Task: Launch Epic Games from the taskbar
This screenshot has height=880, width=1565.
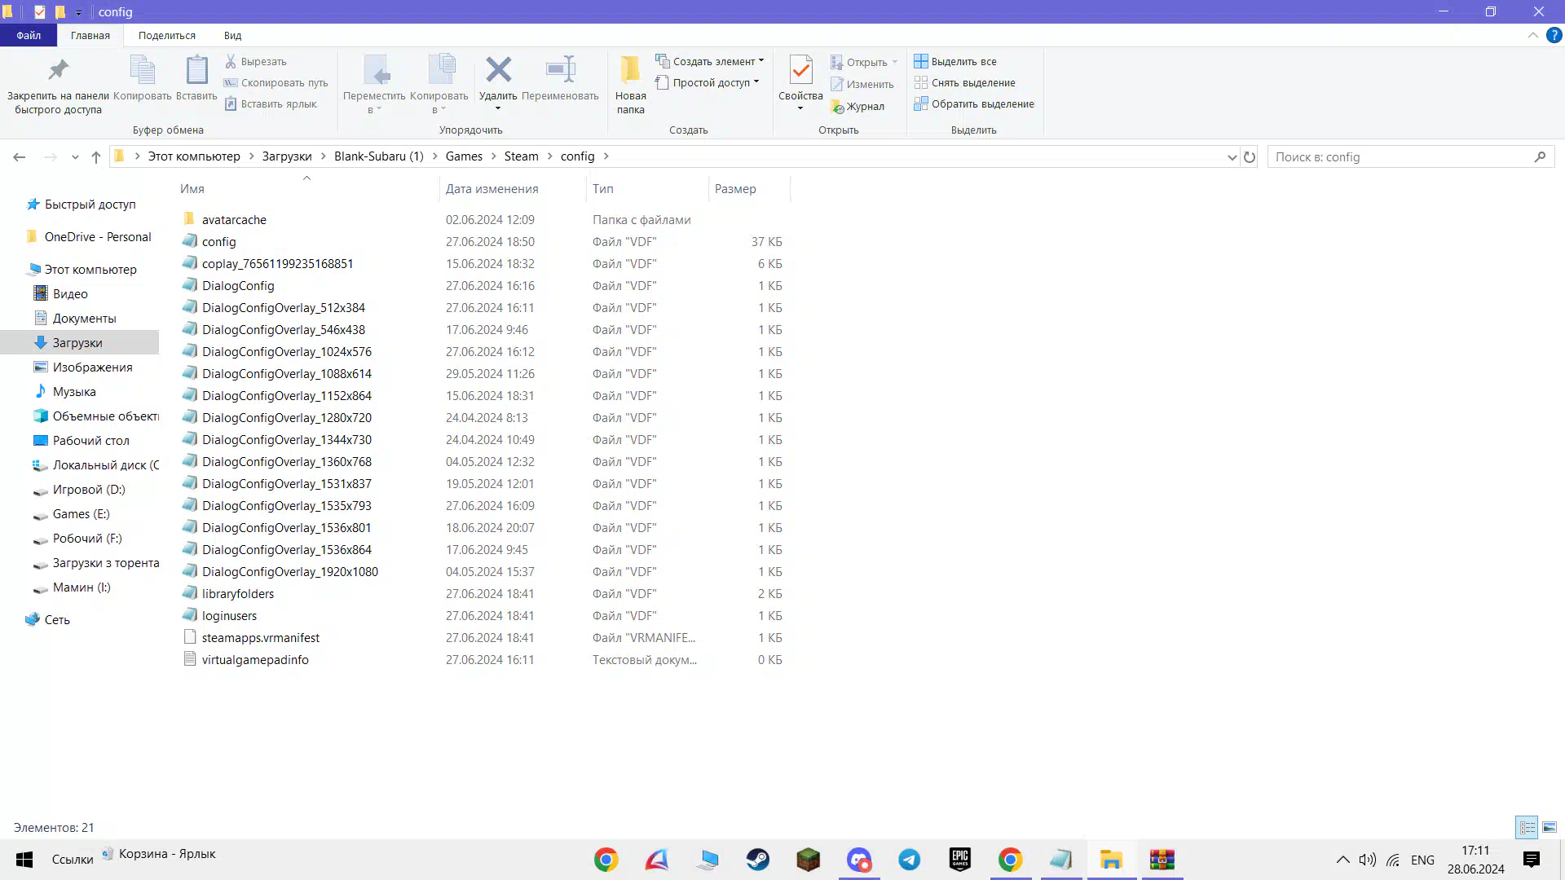Action: pyautogui.click(x=960, y=860)
